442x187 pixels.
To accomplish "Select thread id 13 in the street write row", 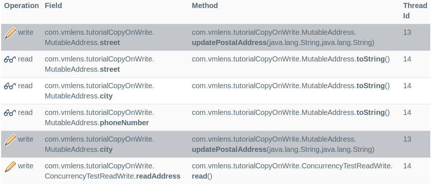I will tap(407, 33).
